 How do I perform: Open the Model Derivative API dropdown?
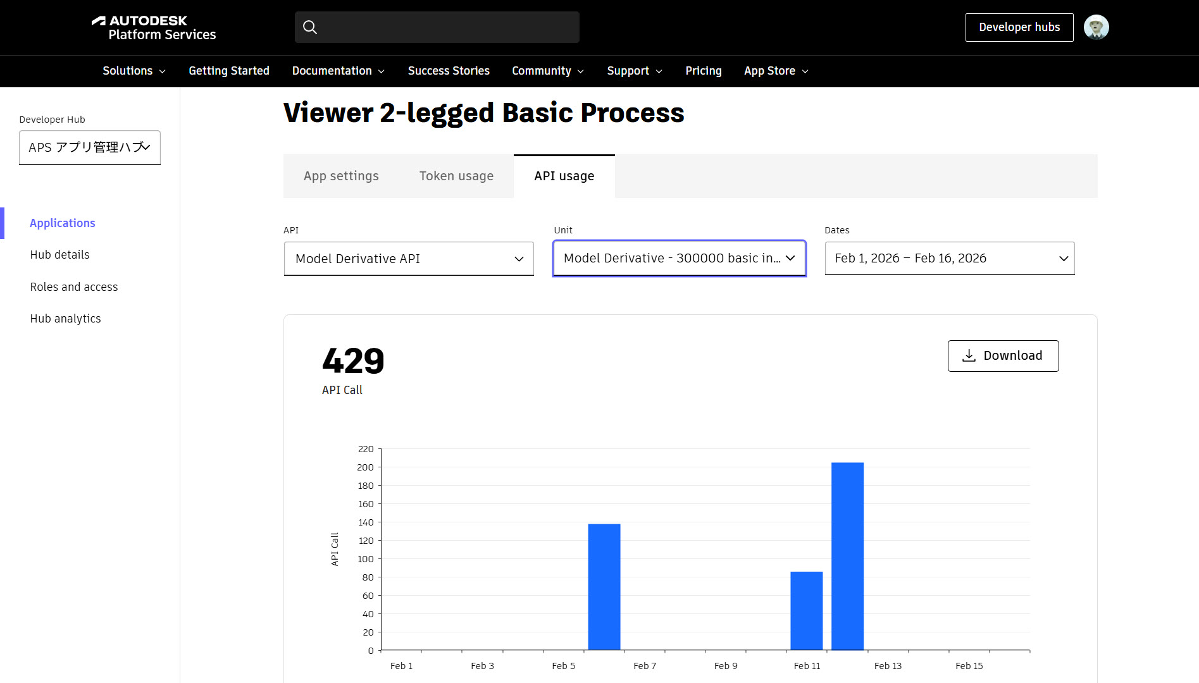(409, 259)
